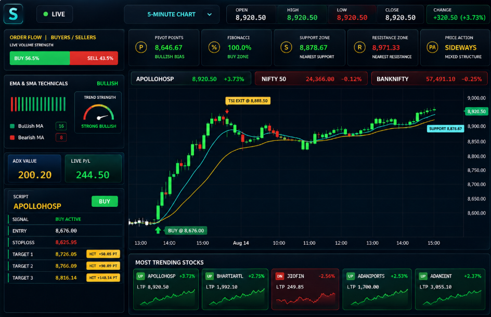This screenshot has width=491, height=317.
Task: Click the UP badge on APOLLOHOSP card
Action: coord(140,276)
